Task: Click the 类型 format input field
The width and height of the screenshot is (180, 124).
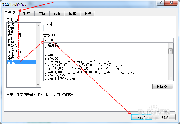Action: pyautogui.click(x=108, y=40)
